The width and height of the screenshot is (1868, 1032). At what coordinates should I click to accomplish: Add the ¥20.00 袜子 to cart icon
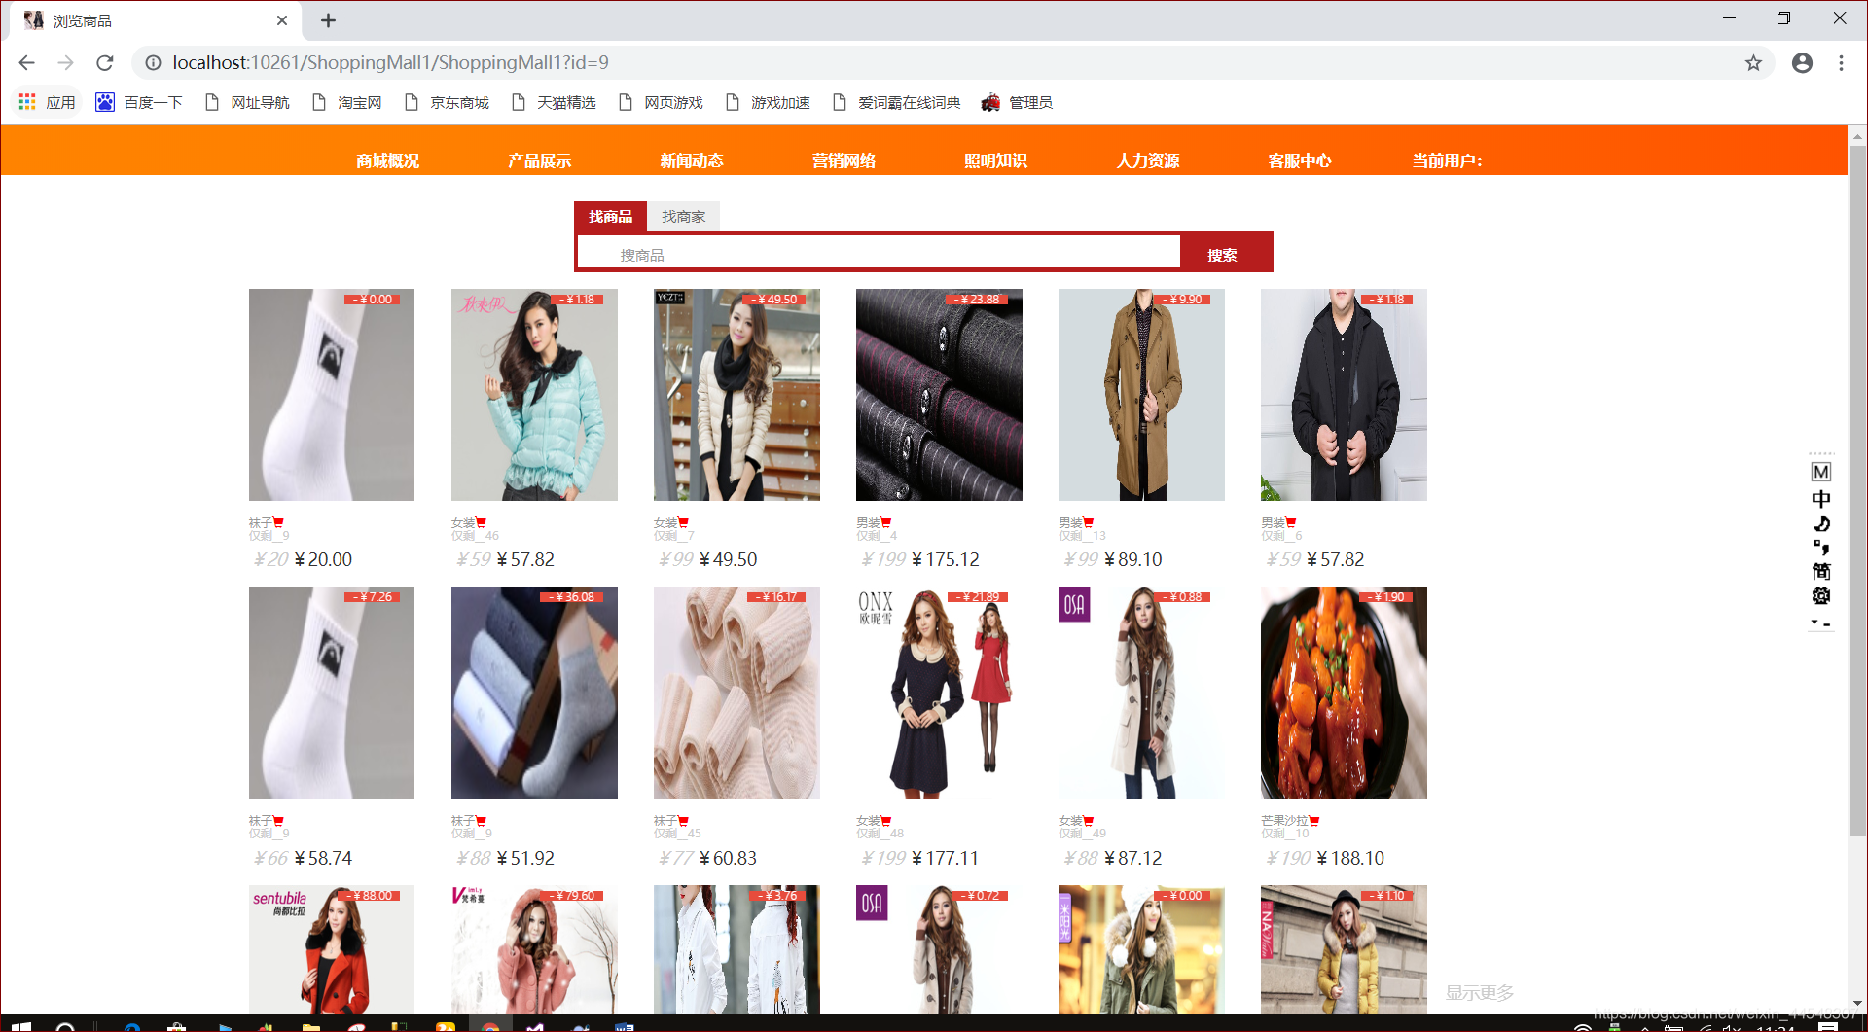(x=278, y=522)
